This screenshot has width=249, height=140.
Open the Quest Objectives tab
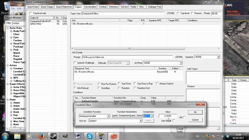64,7
